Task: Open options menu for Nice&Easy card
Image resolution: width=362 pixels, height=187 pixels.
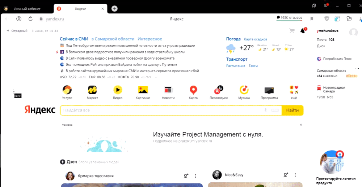Action: [295, 175]
